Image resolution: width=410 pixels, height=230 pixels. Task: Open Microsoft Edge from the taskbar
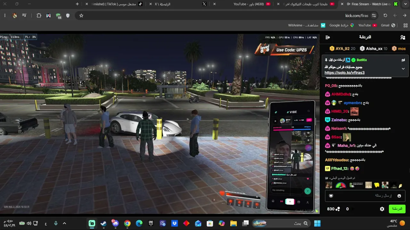[x=139, y=223]
